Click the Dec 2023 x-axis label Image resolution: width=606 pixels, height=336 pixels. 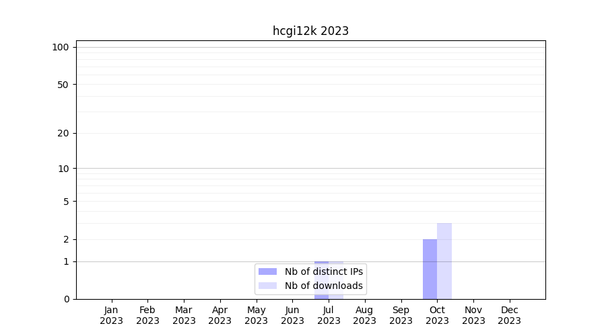tap(510, 315)
